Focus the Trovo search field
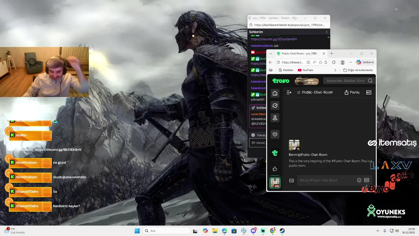419x236 pixels. coord(346,81)
